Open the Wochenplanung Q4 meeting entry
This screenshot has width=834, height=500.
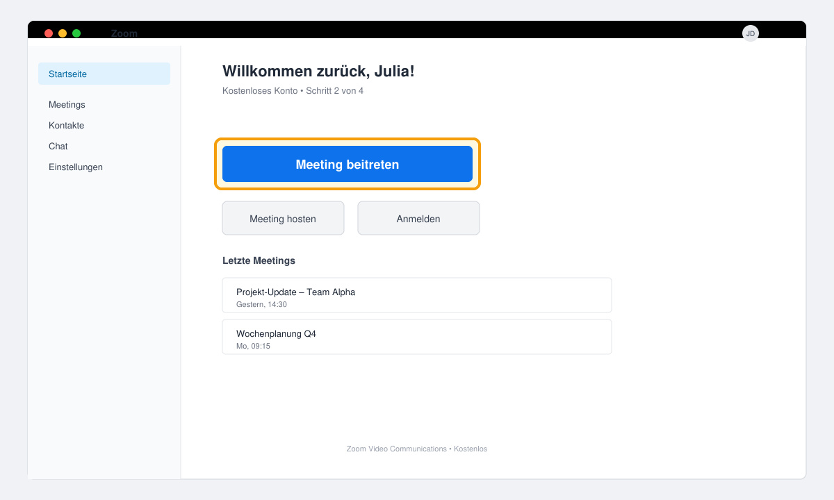(x=417, y=337)
